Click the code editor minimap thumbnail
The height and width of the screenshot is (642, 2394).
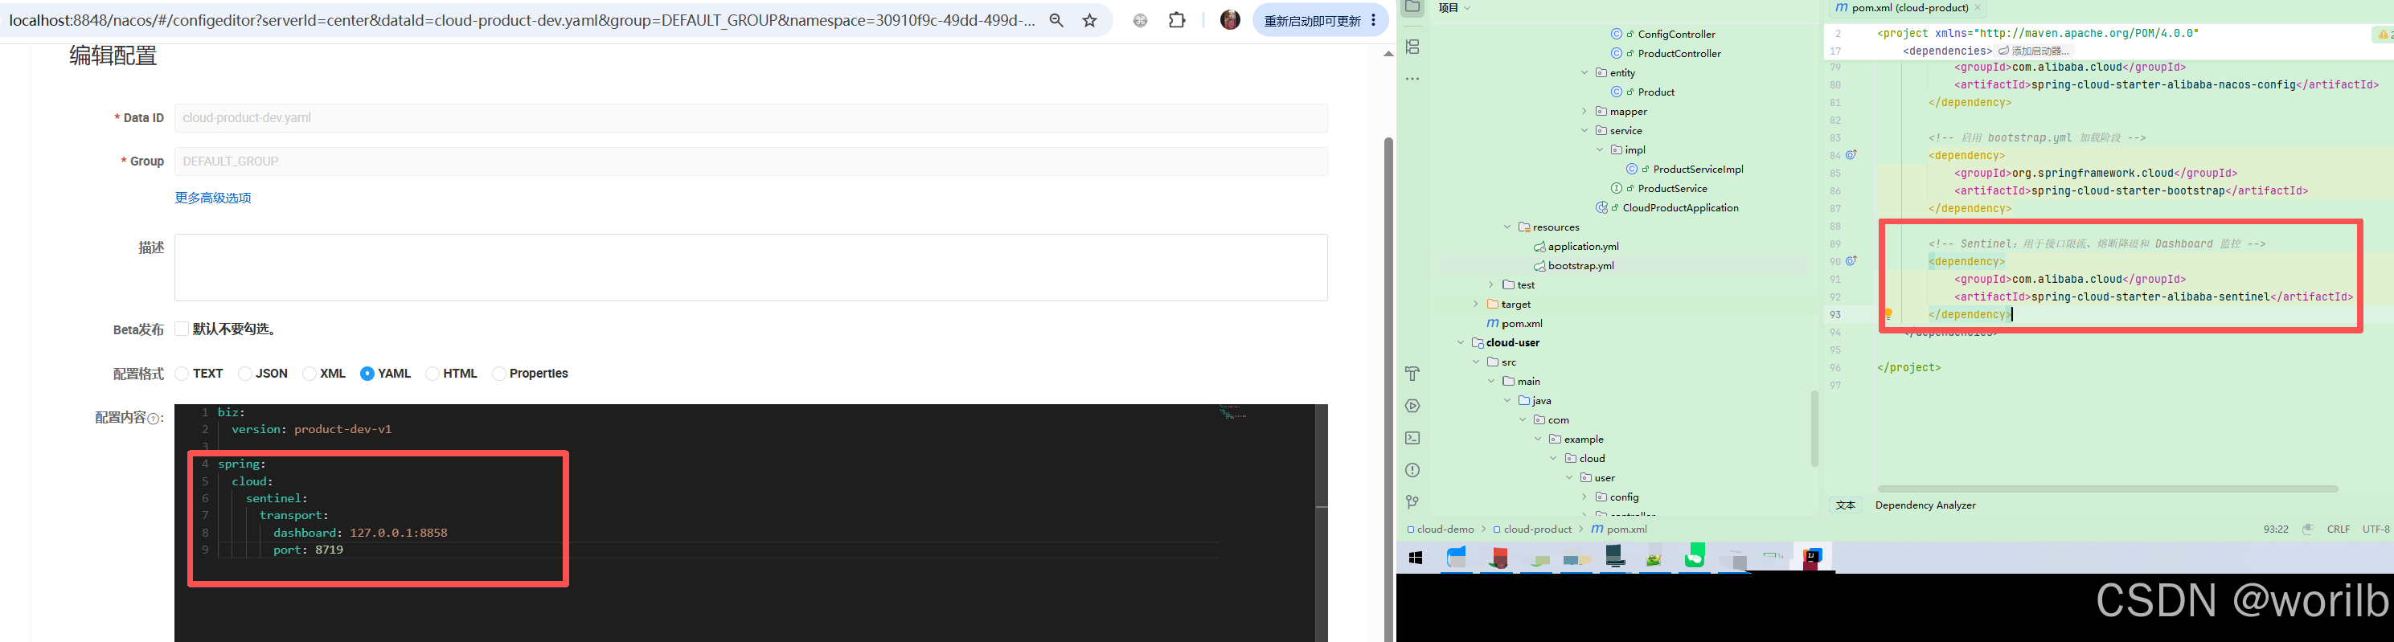(1232, 411)
